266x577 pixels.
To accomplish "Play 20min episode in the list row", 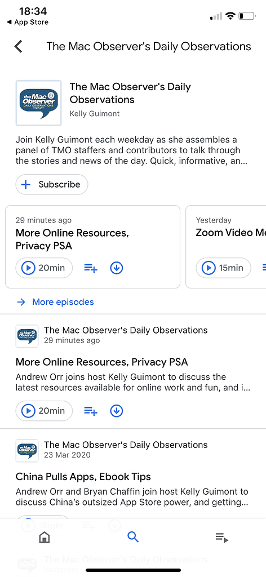I will (44, 411).
